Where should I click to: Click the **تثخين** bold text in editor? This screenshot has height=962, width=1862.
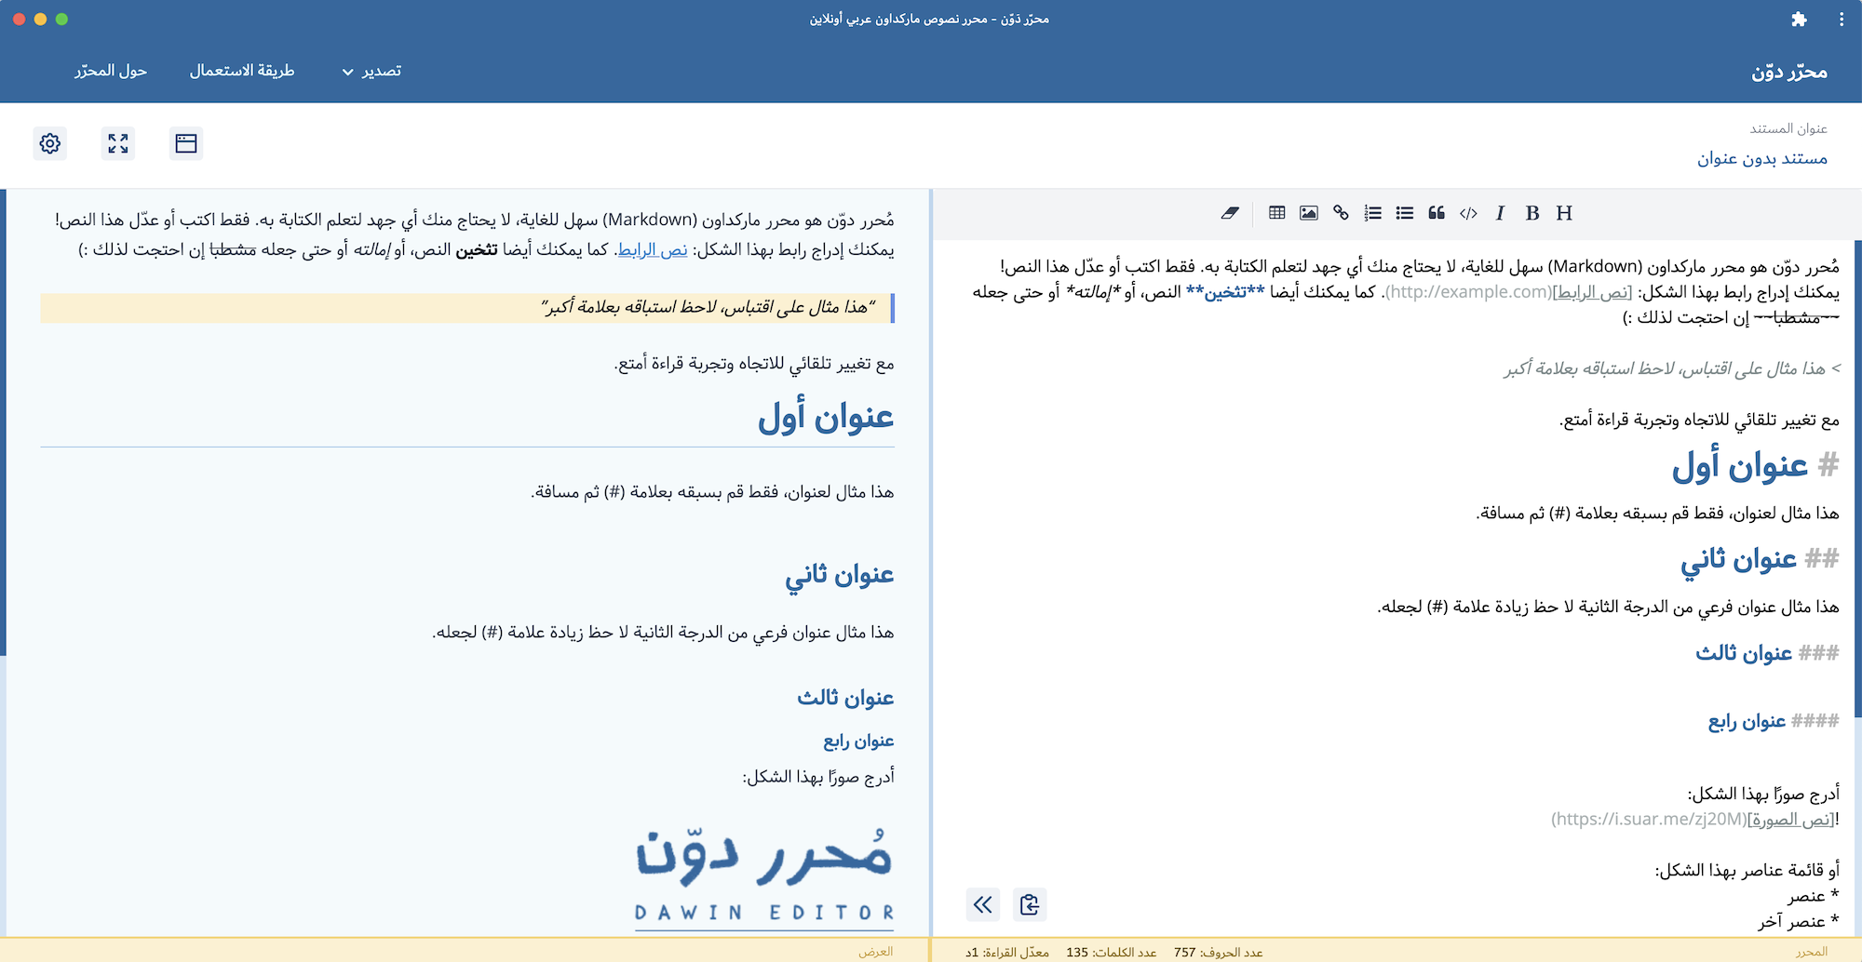click(1225, 292)
